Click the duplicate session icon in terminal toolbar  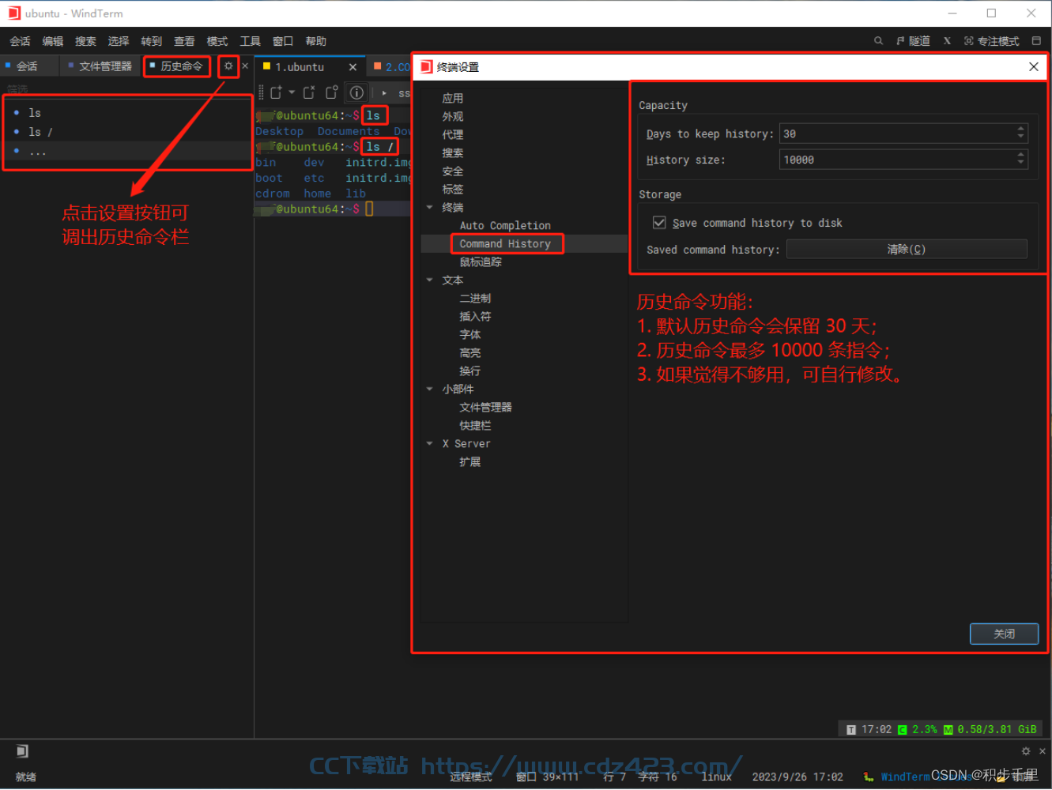[332, 92]
